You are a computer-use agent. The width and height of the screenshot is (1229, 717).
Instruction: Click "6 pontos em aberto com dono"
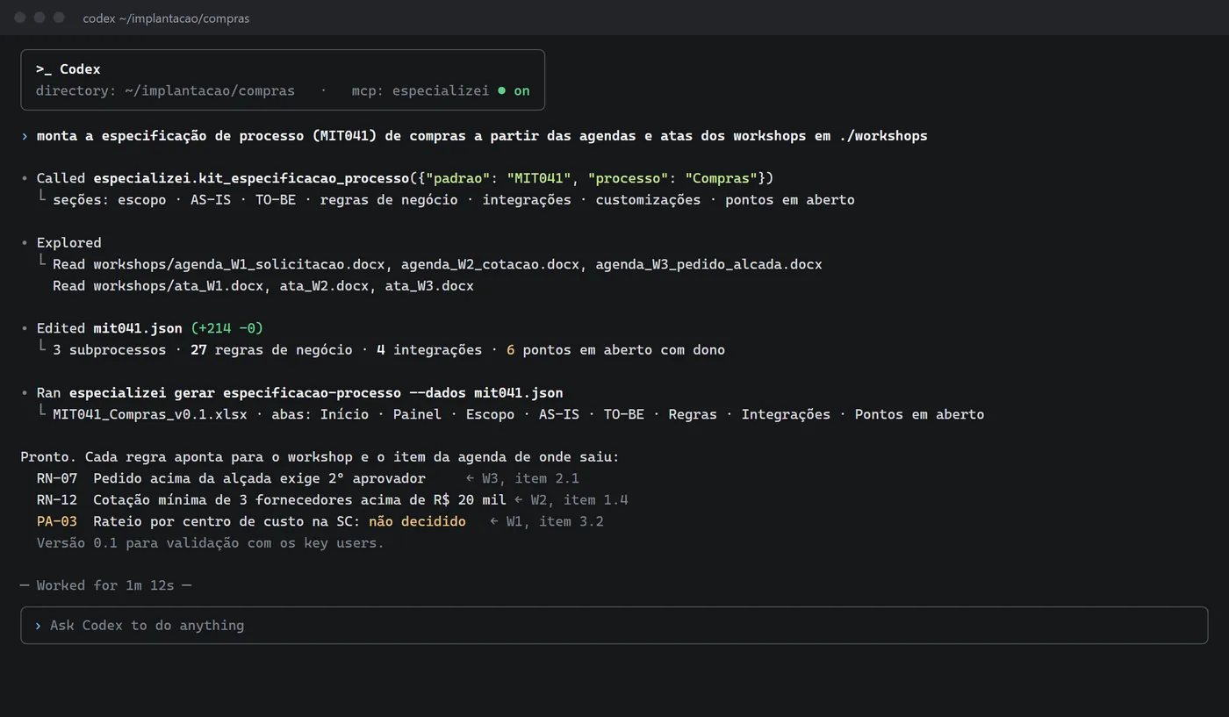click(x=615, y=349)
